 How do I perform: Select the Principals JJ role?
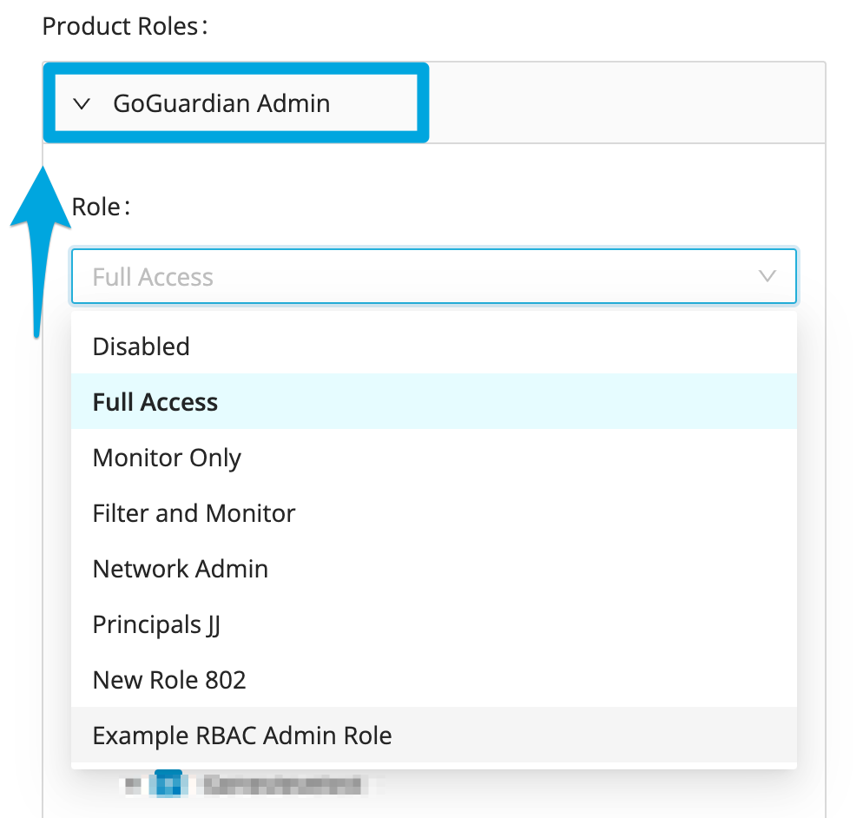(x=156, y=624)
